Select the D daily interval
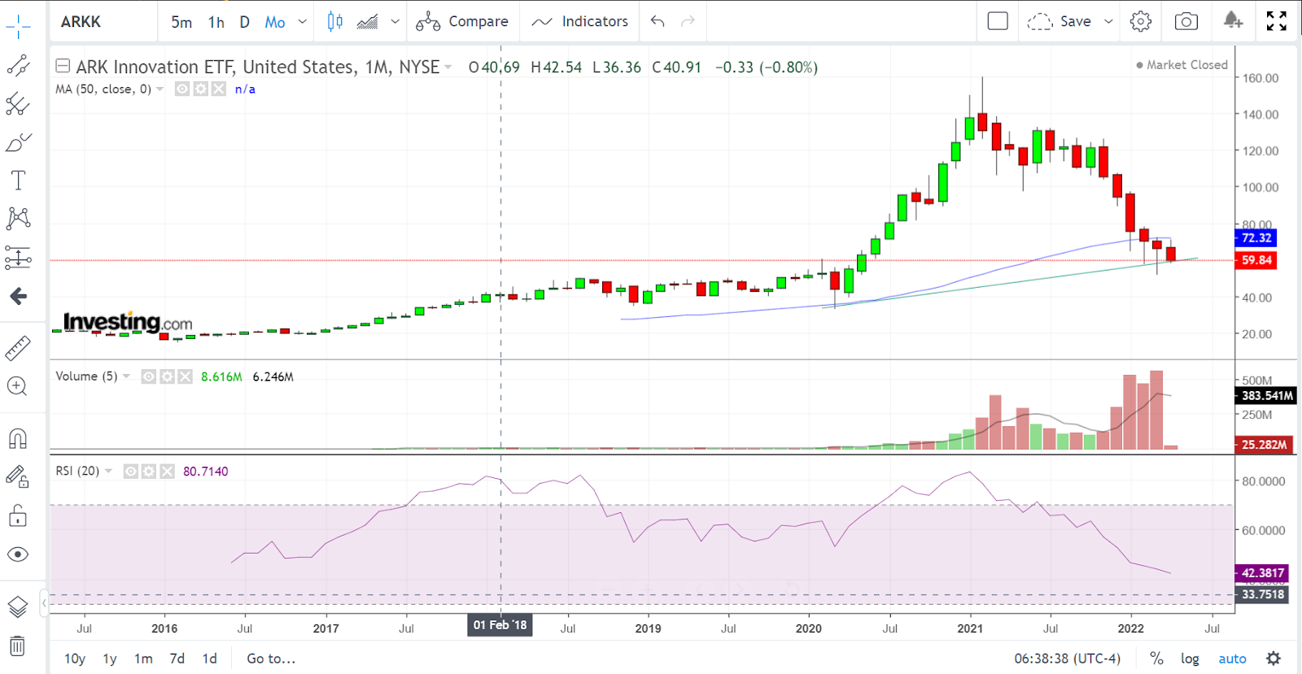The height and width of the screenshot is (674, 1302). coord(244,22)
